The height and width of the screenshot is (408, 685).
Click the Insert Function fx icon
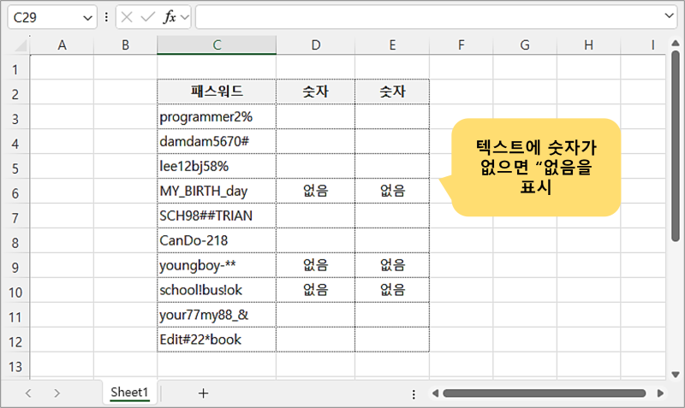pos(170,16)
